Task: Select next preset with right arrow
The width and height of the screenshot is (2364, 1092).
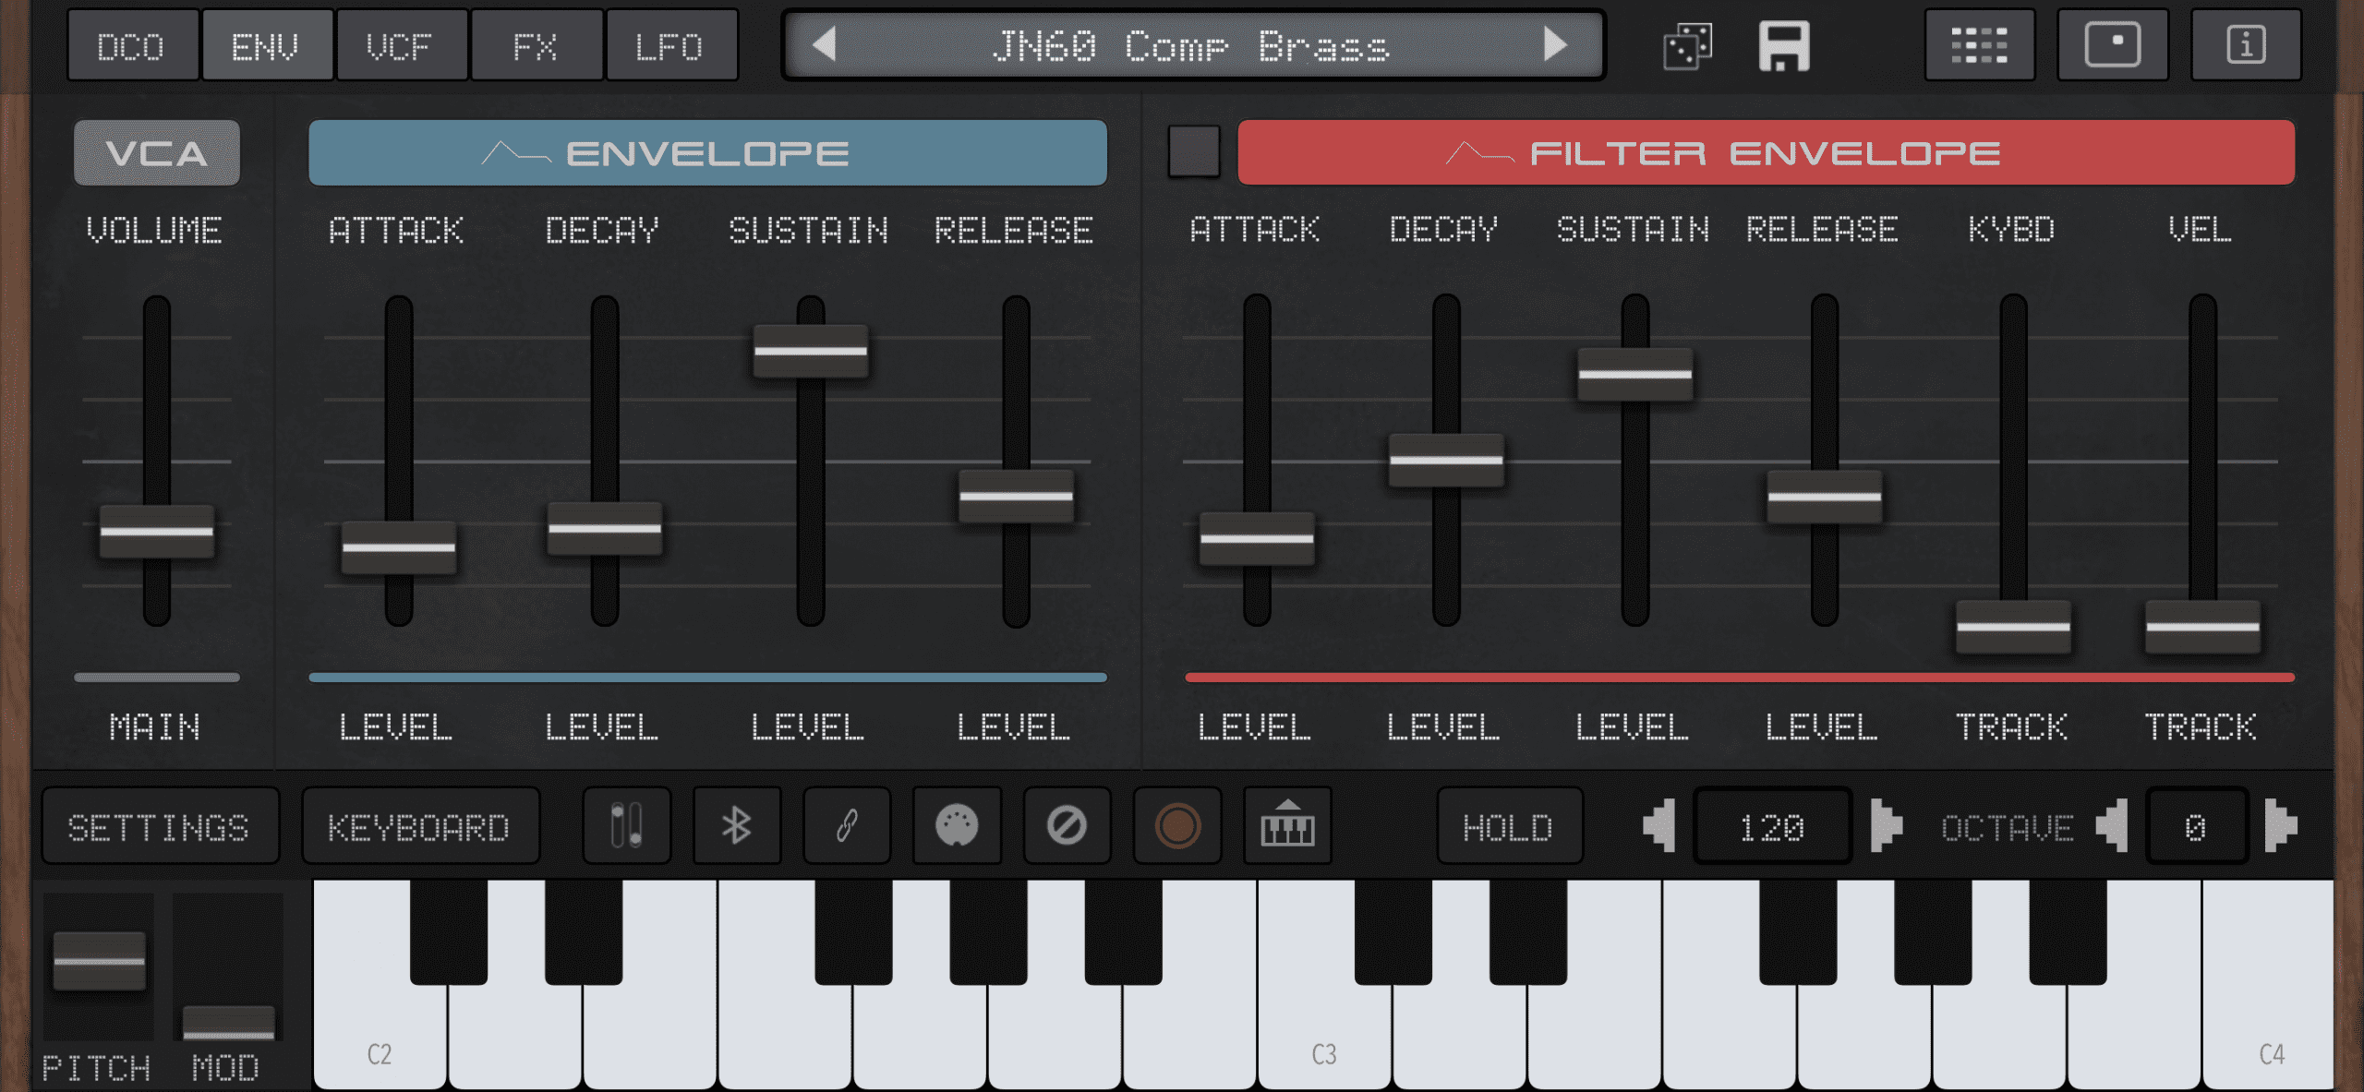Action: [1555, 44]
